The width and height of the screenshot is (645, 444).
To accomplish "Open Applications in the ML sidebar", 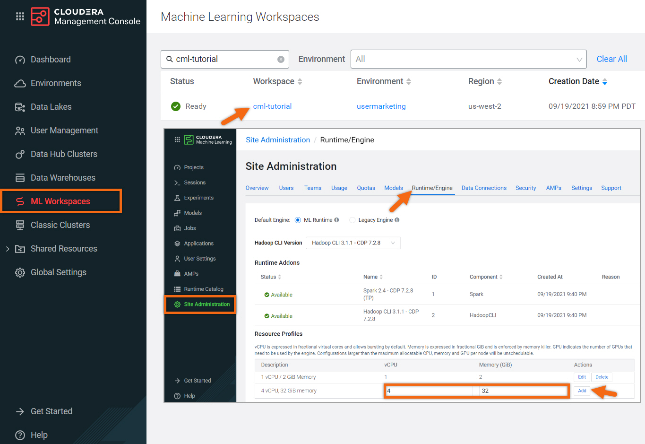I will coord(198,244).
